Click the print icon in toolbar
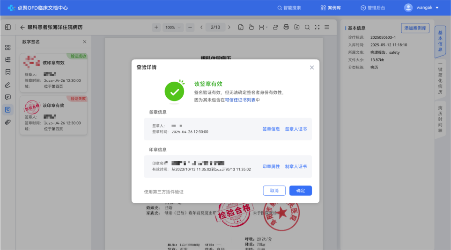The image size is (451, 250). [286, 27]
